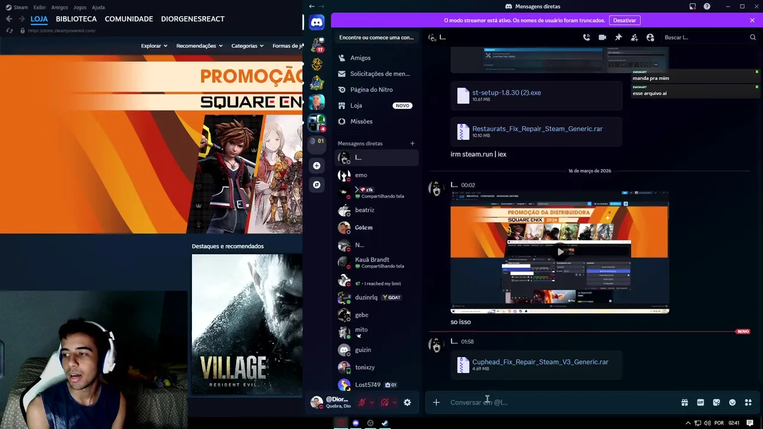Add friends to this DM
The width and height of the screenshot is (763, 429).
tap(634, 37)
